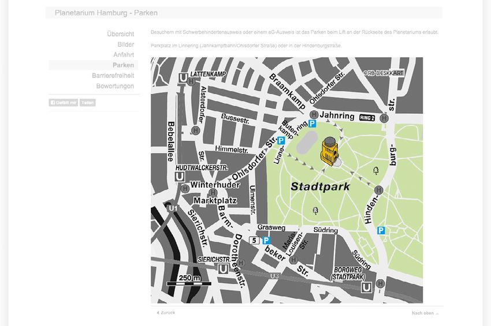Image resolution: width=491 pixels, height=326 pixels.
Task: Click the Winterhuder label on the map
Action: pyautogui.click(x=215, y=185)
